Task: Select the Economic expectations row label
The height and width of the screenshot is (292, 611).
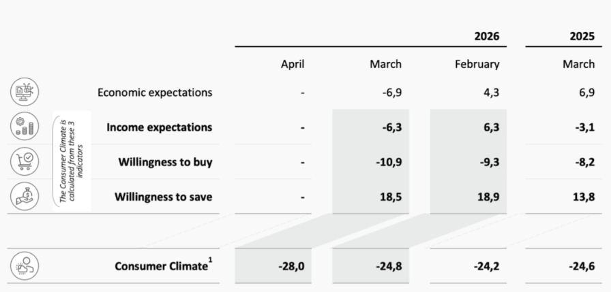Action: (155, 92)
